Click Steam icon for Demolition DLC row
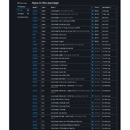The height and width of the screenshot is (130, 130). pos(93,79)
